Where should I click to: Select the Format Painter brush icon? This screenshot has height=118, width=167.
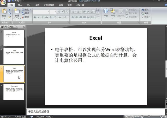pos(9,17)
